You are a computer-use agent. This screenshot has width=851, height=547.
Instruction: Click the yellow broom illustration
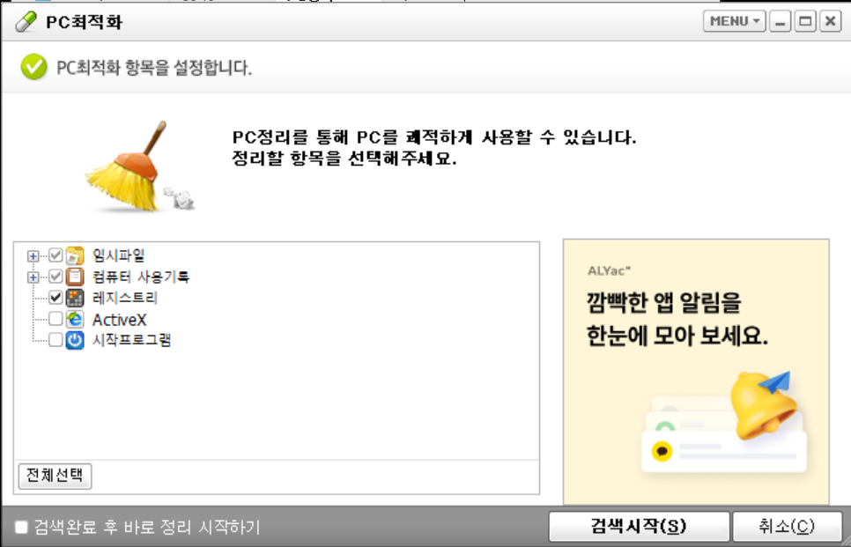(x=139, y=167)
